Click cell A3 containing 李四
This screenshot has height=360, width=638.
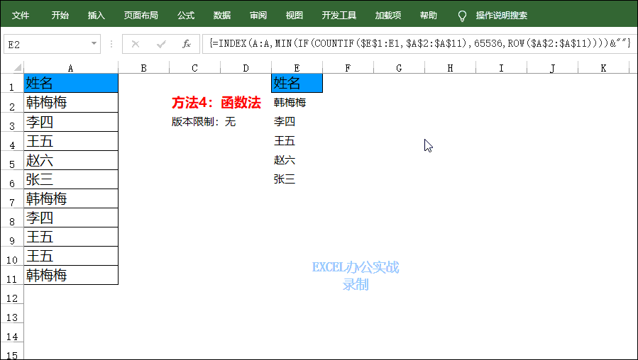coord(71,122)
